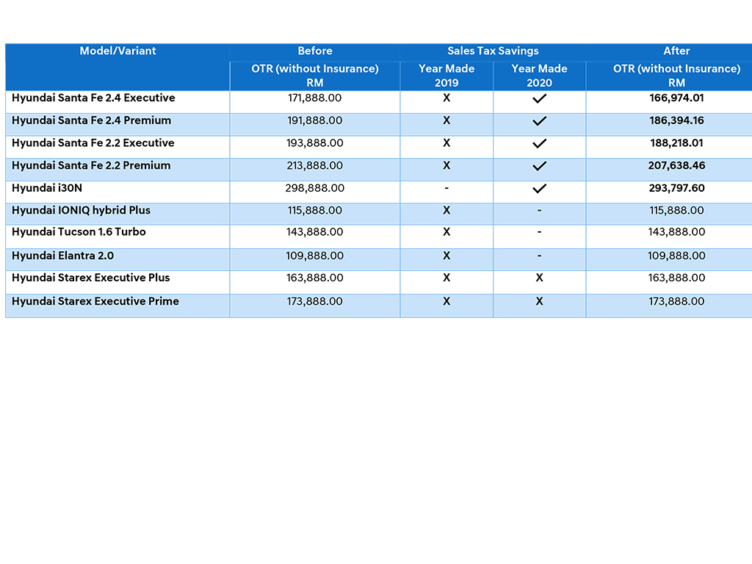Click the 2019 X mark for Tucson 1.6 Turbo
This screenshot has height=564, width=752.
(x=446, y=231)
